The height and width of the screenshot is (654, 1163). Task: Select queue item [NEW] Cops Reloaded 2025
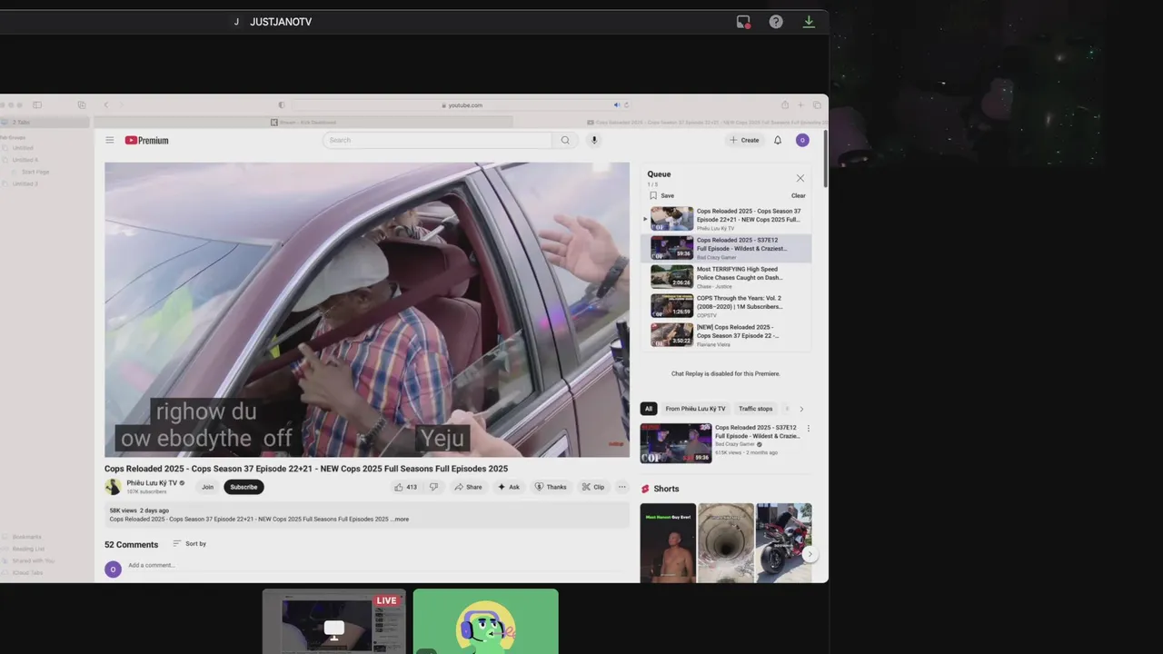click(x=727, y=335)
